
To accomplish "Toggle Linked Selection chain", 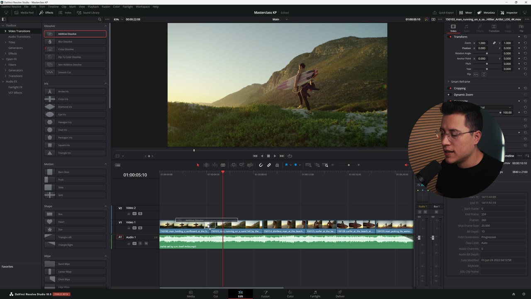I will [269, 165].
